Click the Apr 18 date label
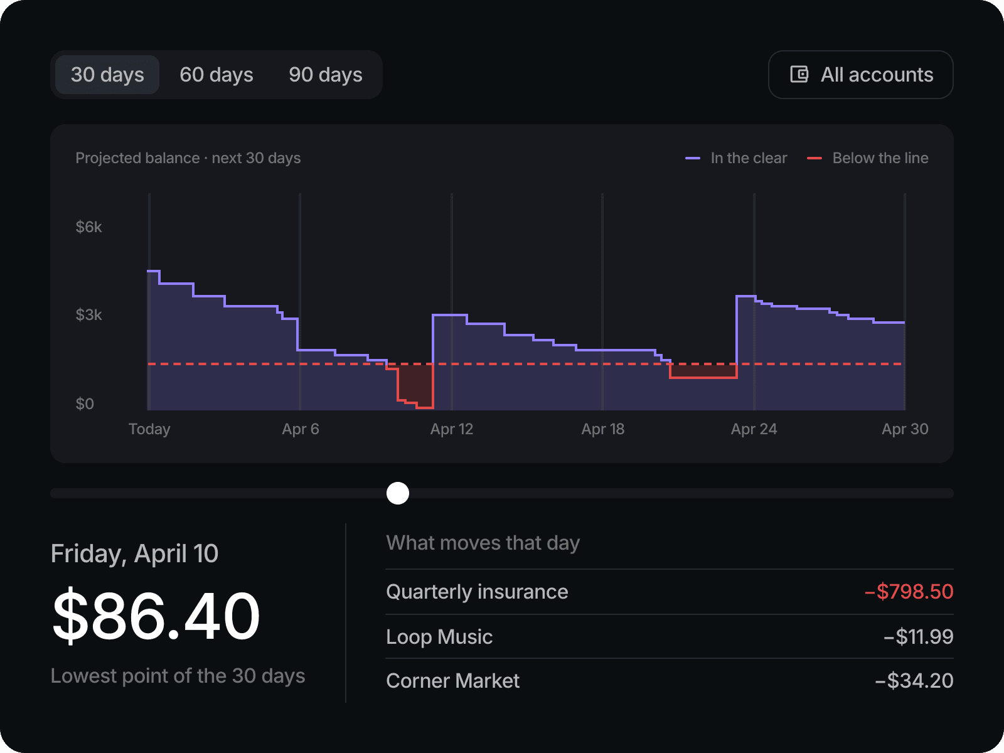Screen dimensions: 1004x753 point(602,429)
